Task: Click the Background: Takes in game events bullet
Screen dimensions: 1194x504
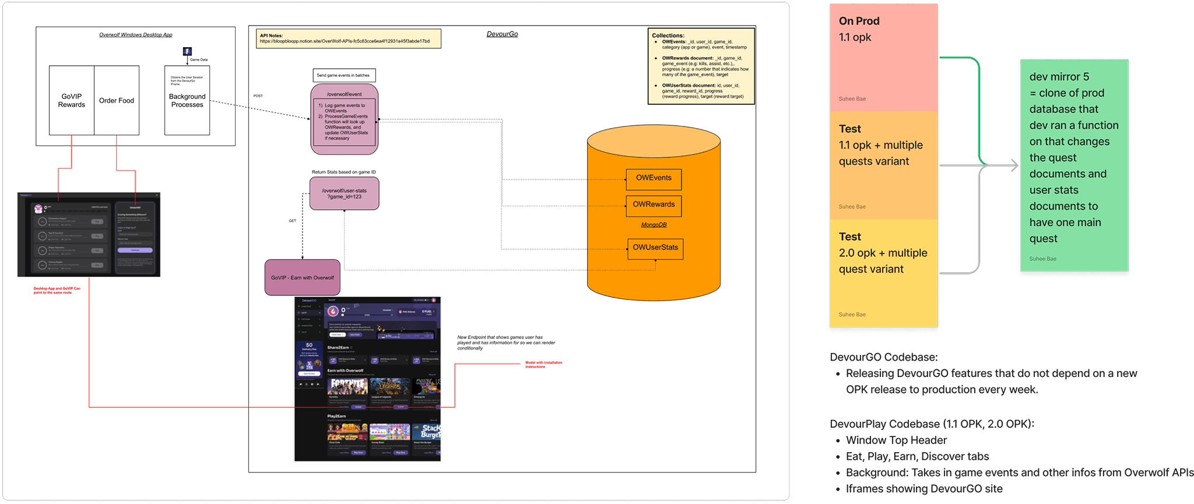Action: click(x=1020, y=473)
